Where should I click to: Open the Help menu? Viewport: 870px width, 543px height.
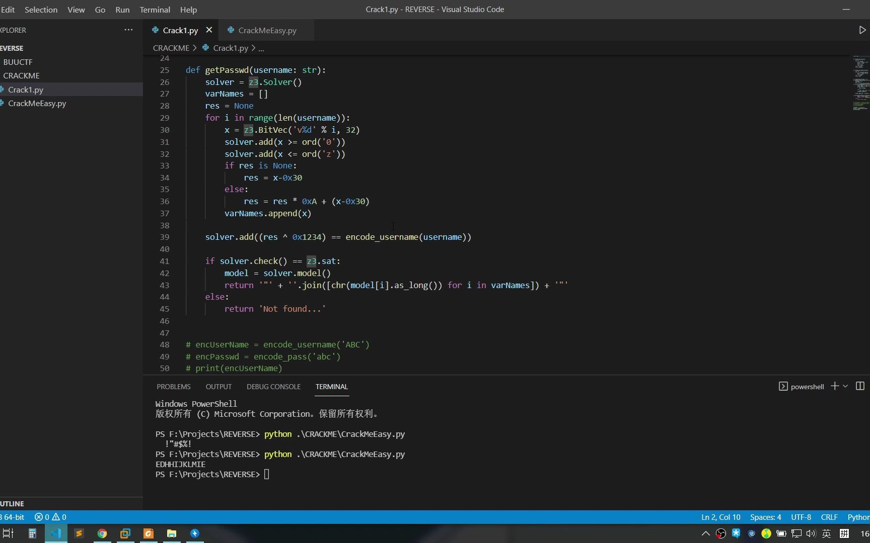[188, 10]
